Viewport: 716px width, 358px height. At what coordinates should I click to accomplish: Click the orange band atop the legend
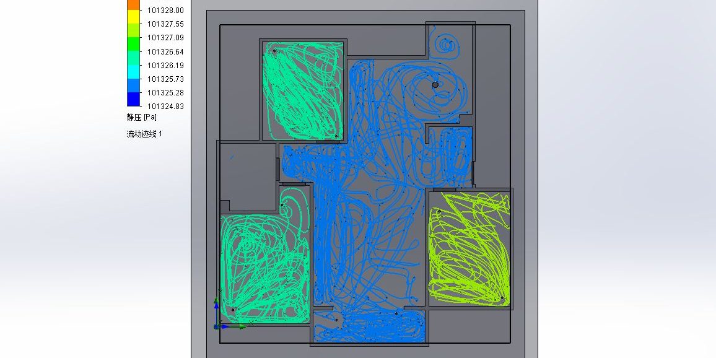[134, 4]
